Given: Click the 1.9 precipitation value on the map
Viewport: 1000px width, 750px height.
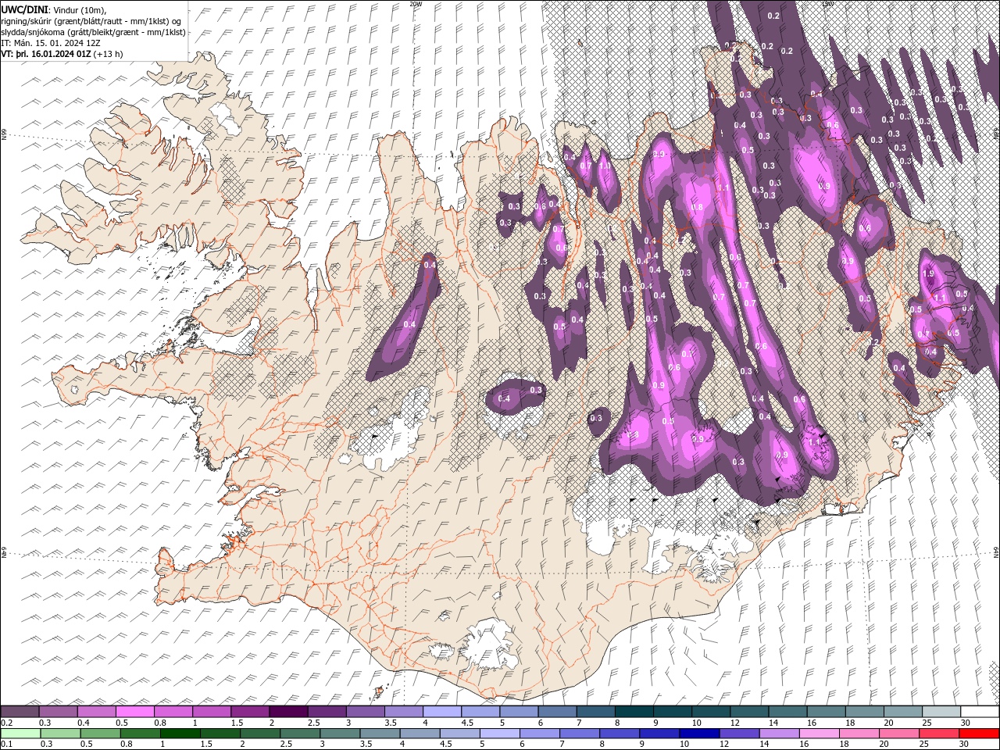Looking at the screenshot, I should coord(928,274).
